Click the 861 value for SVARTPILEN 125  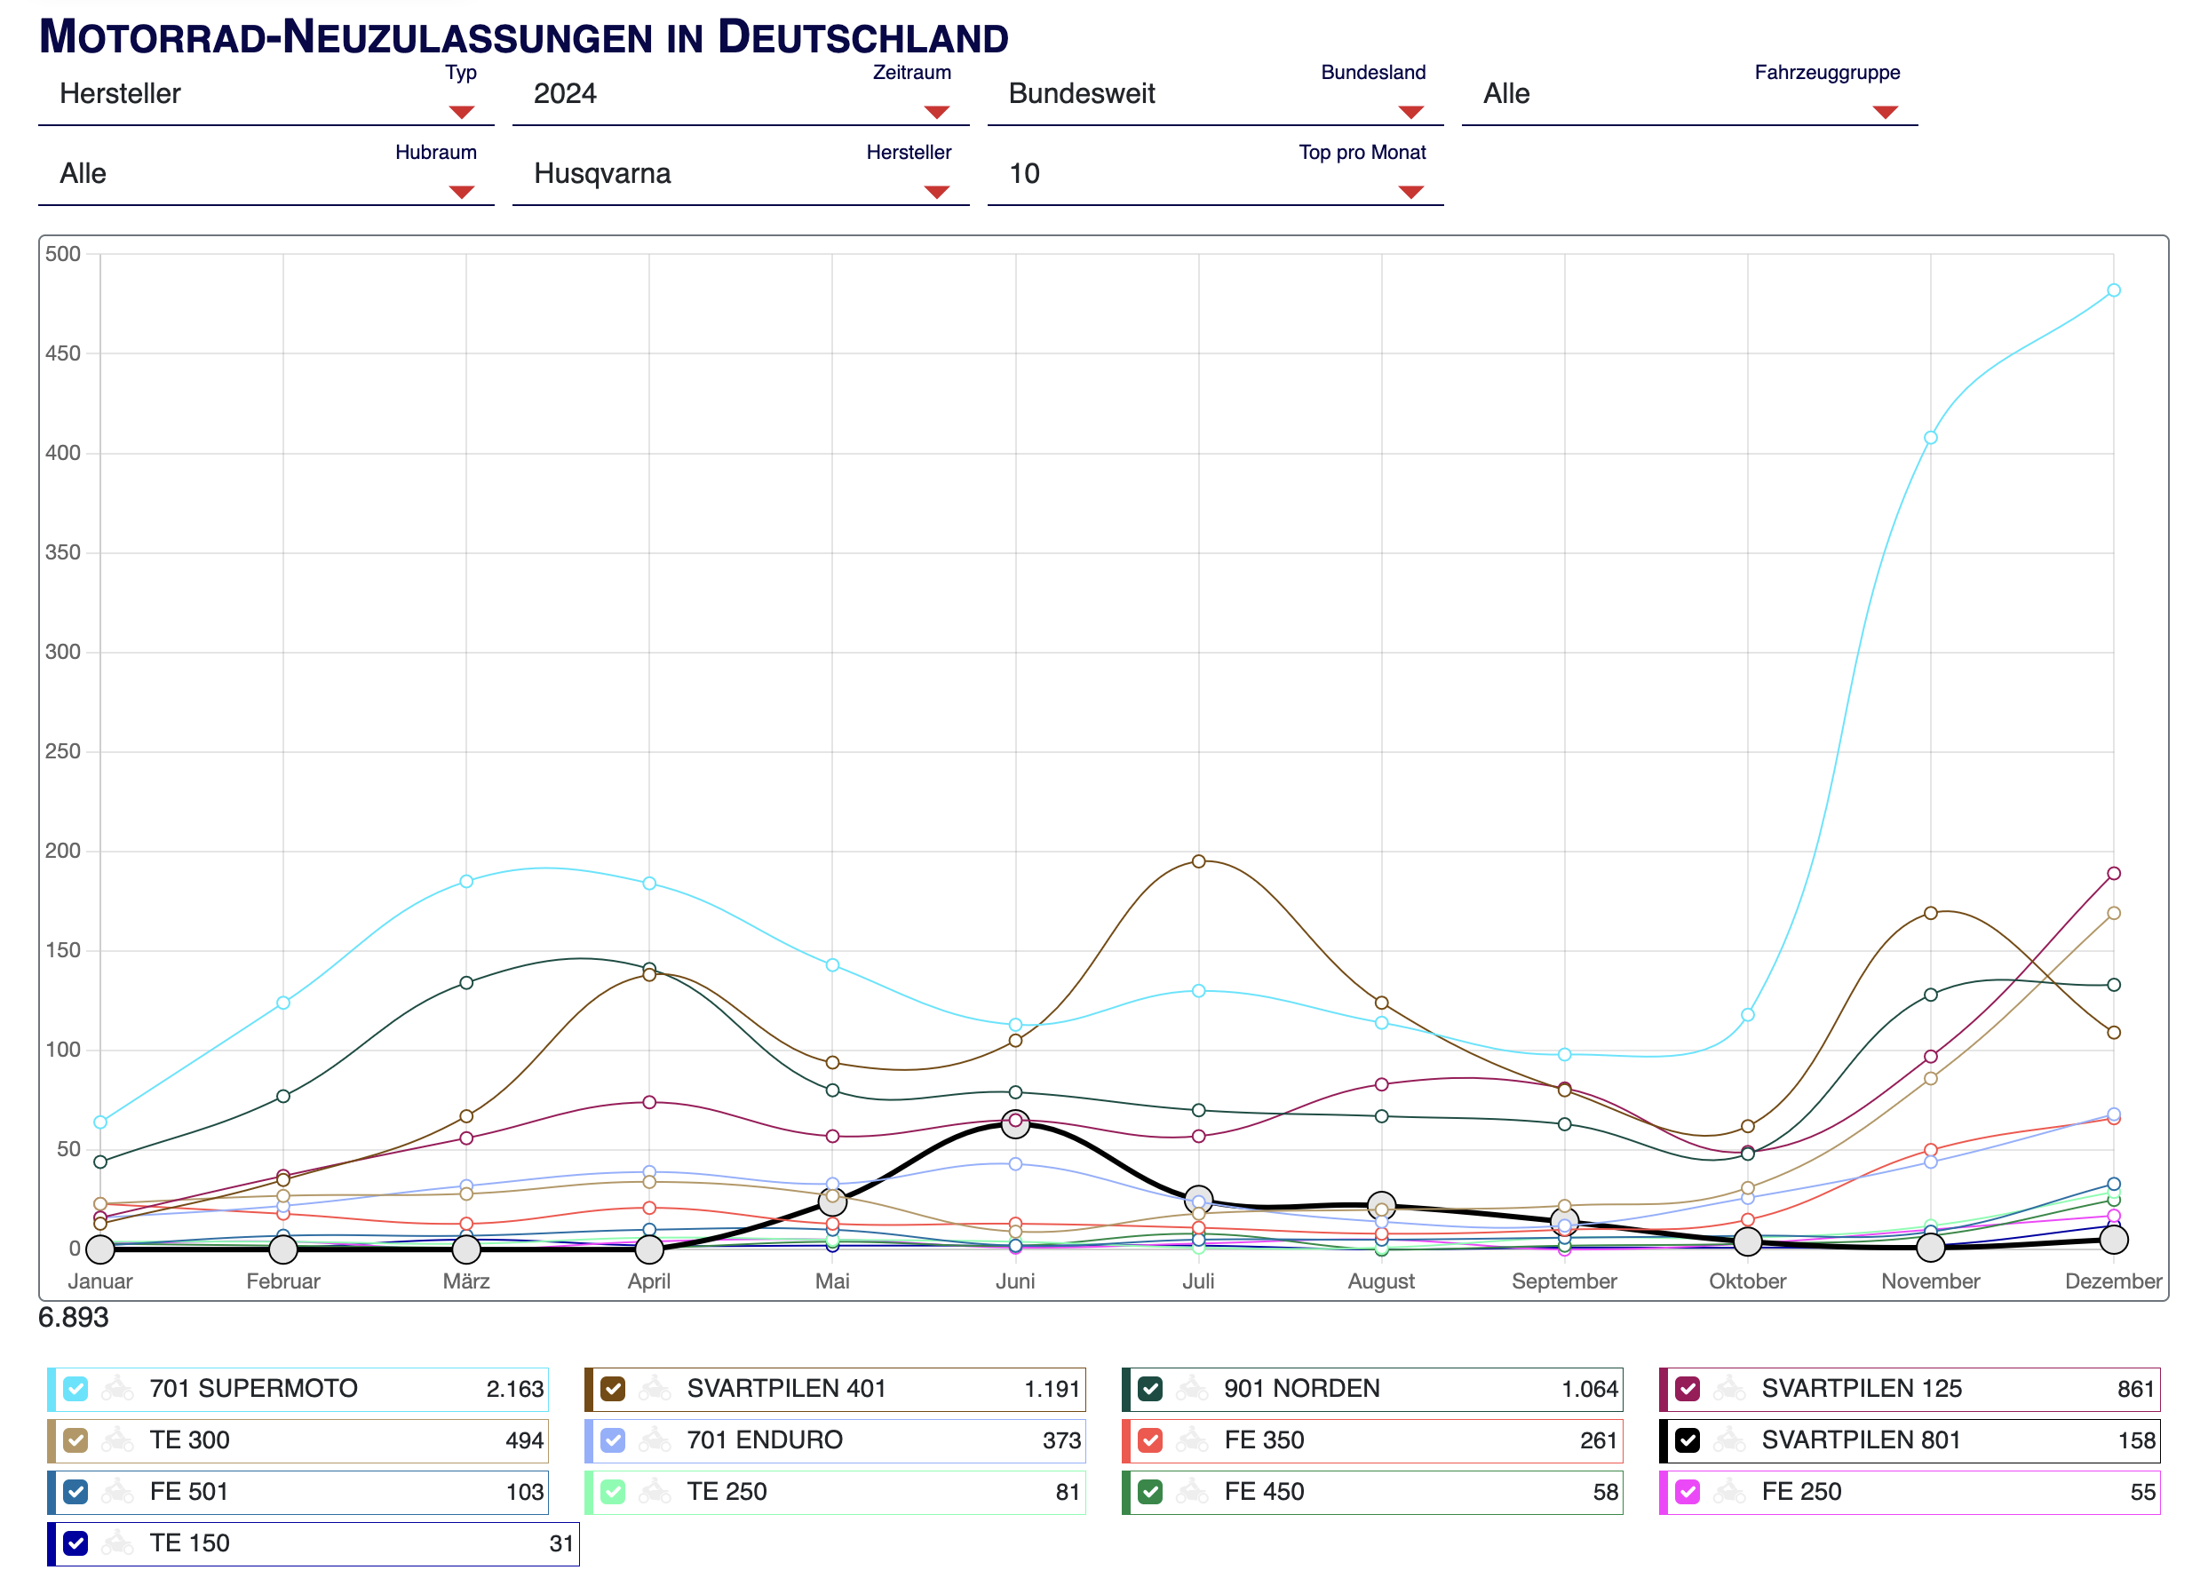(2136, 1390)
